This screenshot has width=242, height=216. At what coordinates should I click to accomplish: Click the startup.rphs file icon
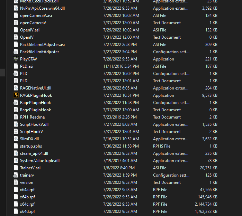click(x=16, y=146)
